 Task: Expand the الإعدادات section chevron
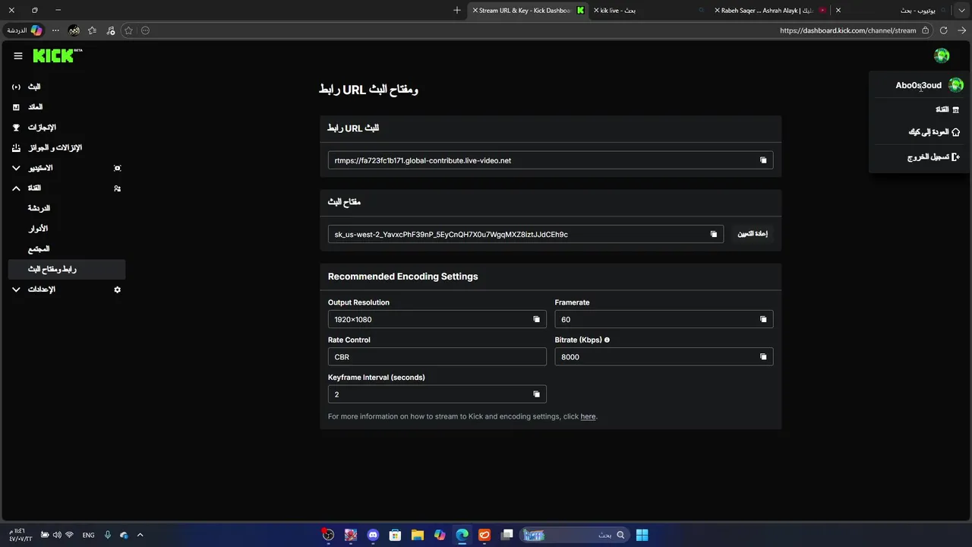coord(17,289)
